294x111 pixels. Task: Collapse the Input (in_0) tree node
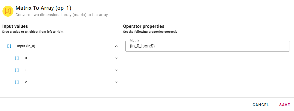point(116,46)
